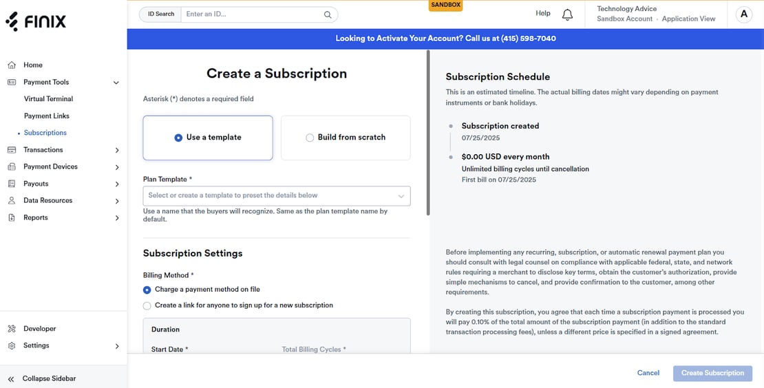Click the Cancel link
The width and height of the screenshot is (764, 388).
point(648,373)
